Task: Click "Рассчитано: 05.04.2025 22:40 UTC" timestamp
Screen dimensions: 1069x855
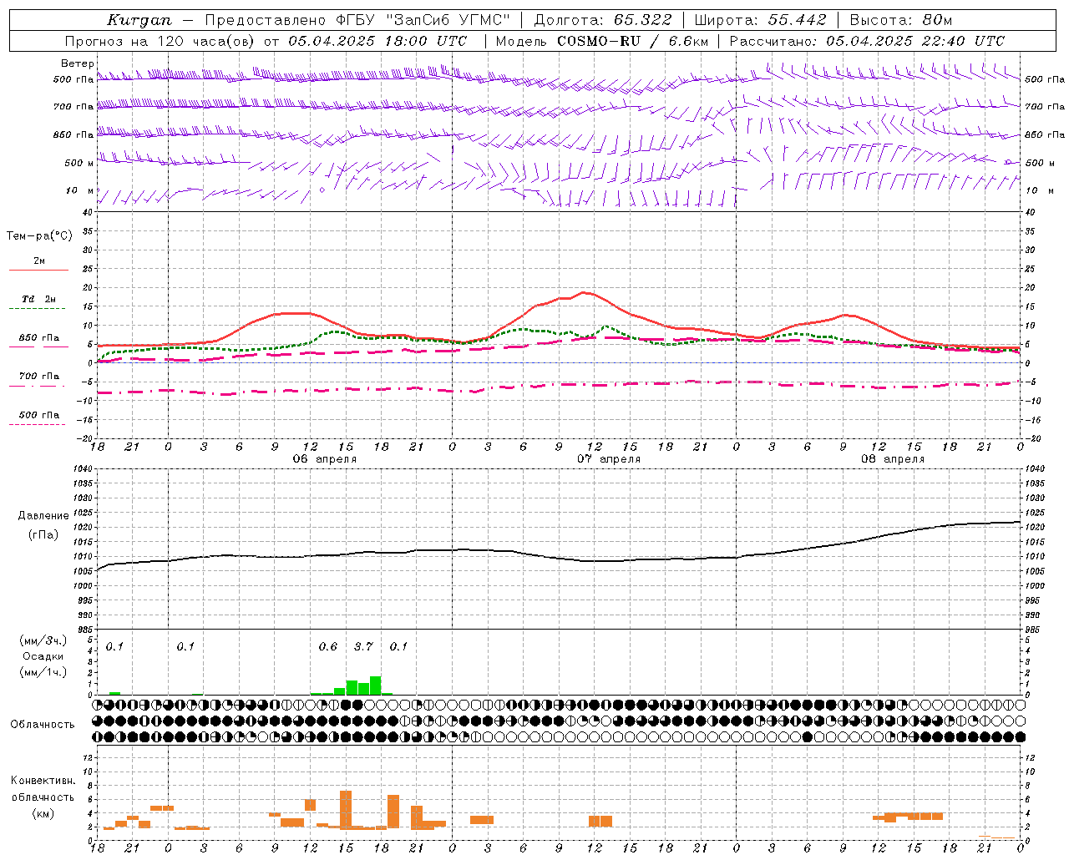Action: pyautogui.click(x=867, y=41)
